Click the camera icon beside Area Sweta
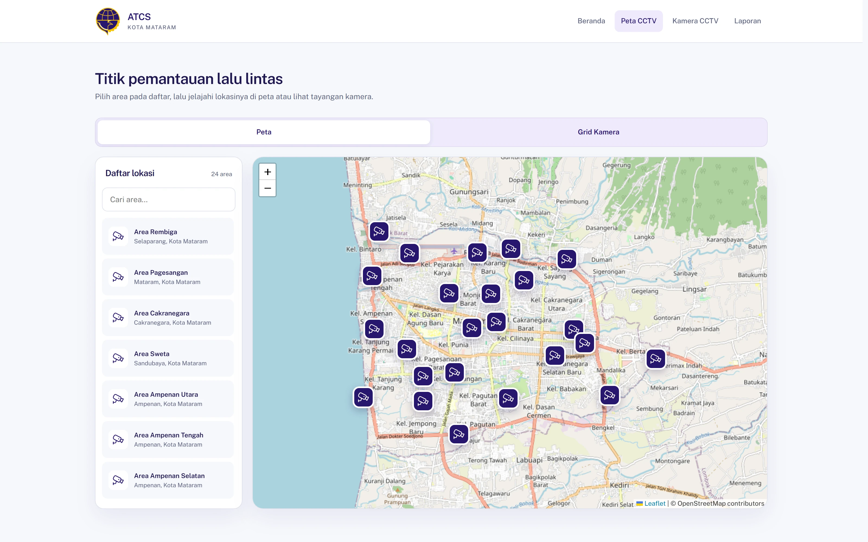 [118, 358]
